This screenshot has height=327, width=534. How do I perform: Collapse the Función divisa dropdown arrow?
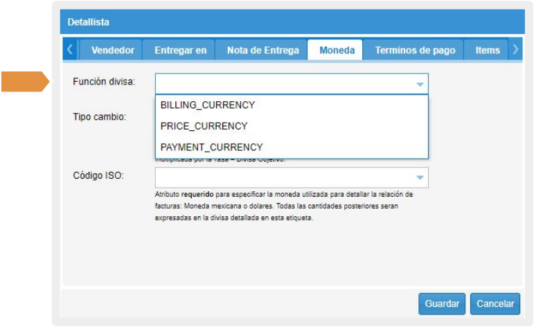420,84
